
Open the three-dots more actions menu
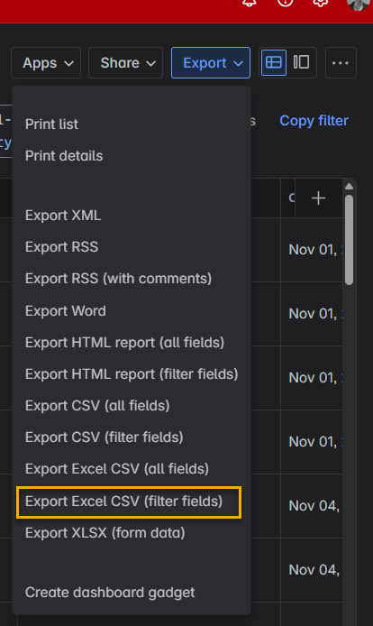point(341,62)
